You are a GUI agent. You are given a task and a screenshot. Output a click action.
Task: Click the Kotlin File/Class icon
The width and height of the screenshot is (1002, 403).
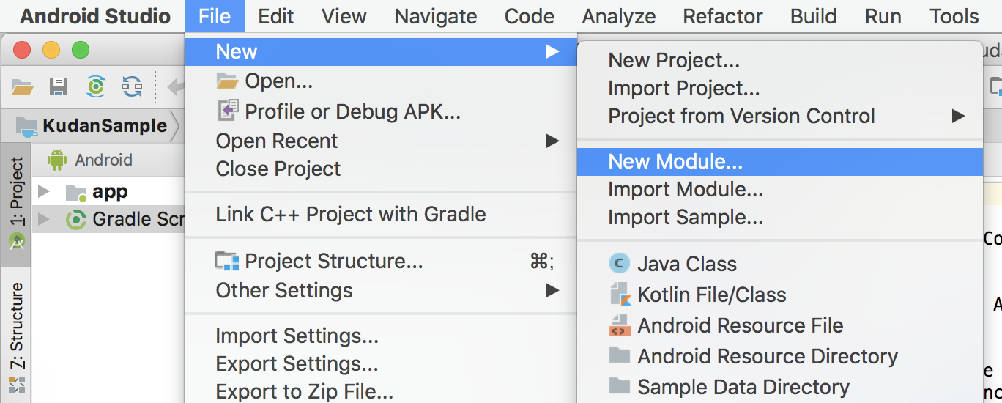coord(620,294)
